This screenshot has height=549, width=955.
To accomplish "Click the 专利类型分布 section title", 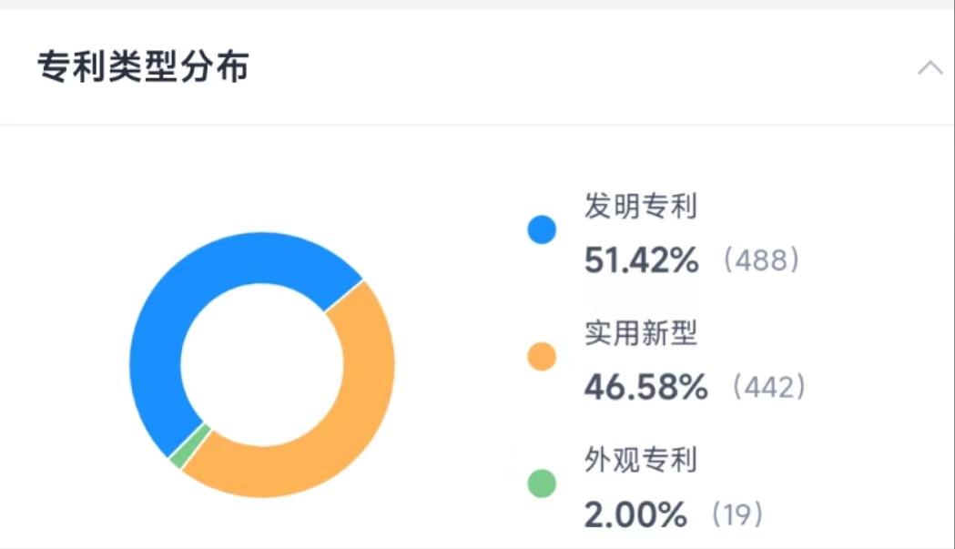I will click(x=143, y=68).
